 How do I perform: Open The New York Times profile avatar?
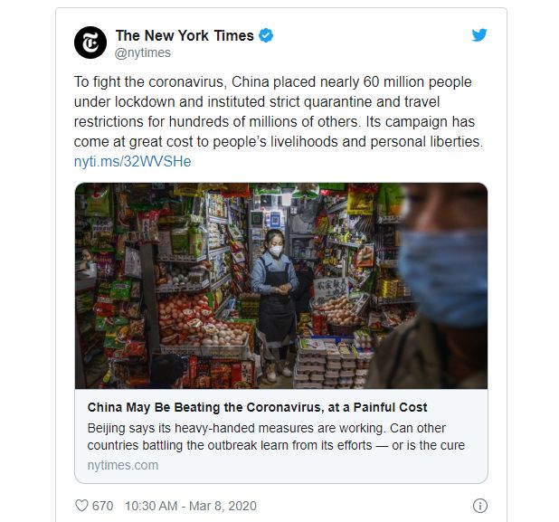pos(90,43)
